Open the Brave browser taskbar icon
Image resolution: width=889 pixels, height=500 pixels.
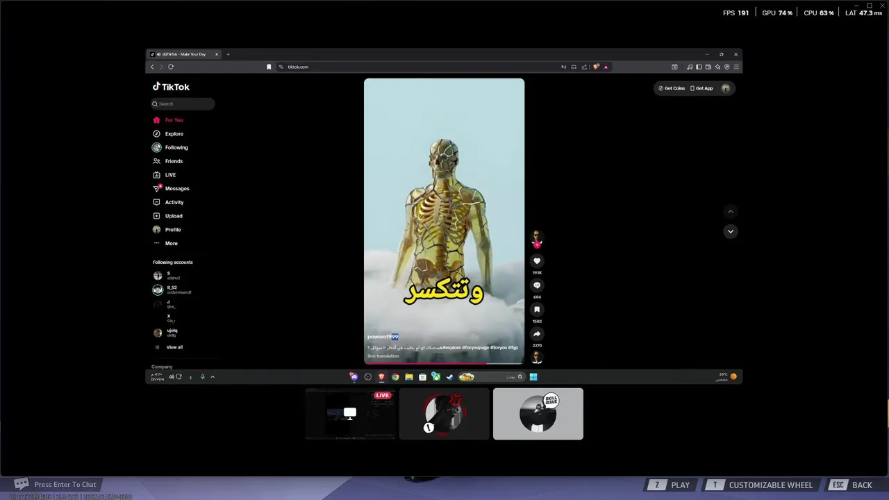381,377
